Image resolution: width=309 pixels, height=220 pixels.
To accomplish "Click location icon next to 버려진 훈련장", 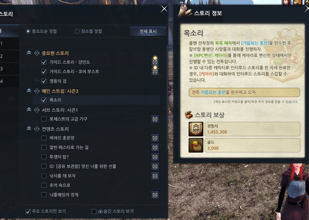I will point(155,138).
